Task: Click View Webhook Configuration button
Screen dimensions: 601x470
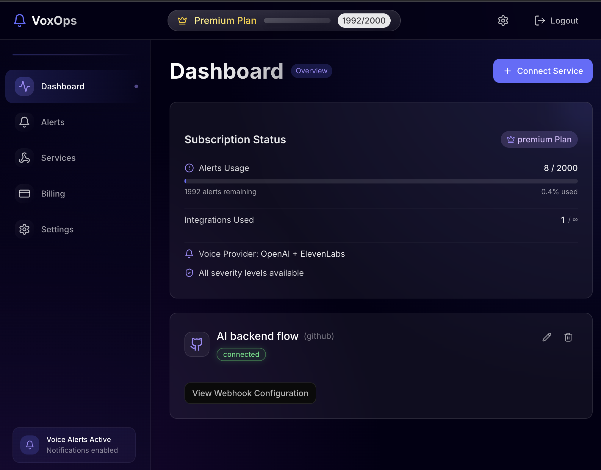Action: (250, 393)
